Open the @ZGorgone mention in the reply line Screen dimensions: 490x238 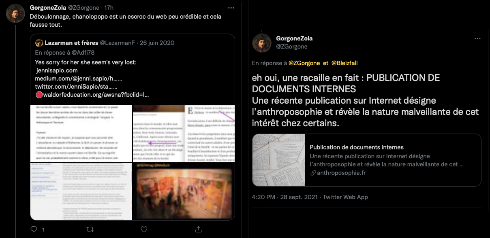tap(304, 63)
